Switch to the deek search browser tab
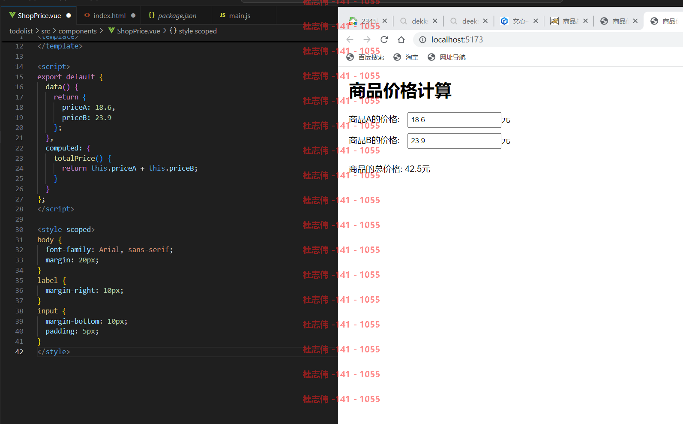The width and height of the screenshot is (683, 424). pos(469,21)
